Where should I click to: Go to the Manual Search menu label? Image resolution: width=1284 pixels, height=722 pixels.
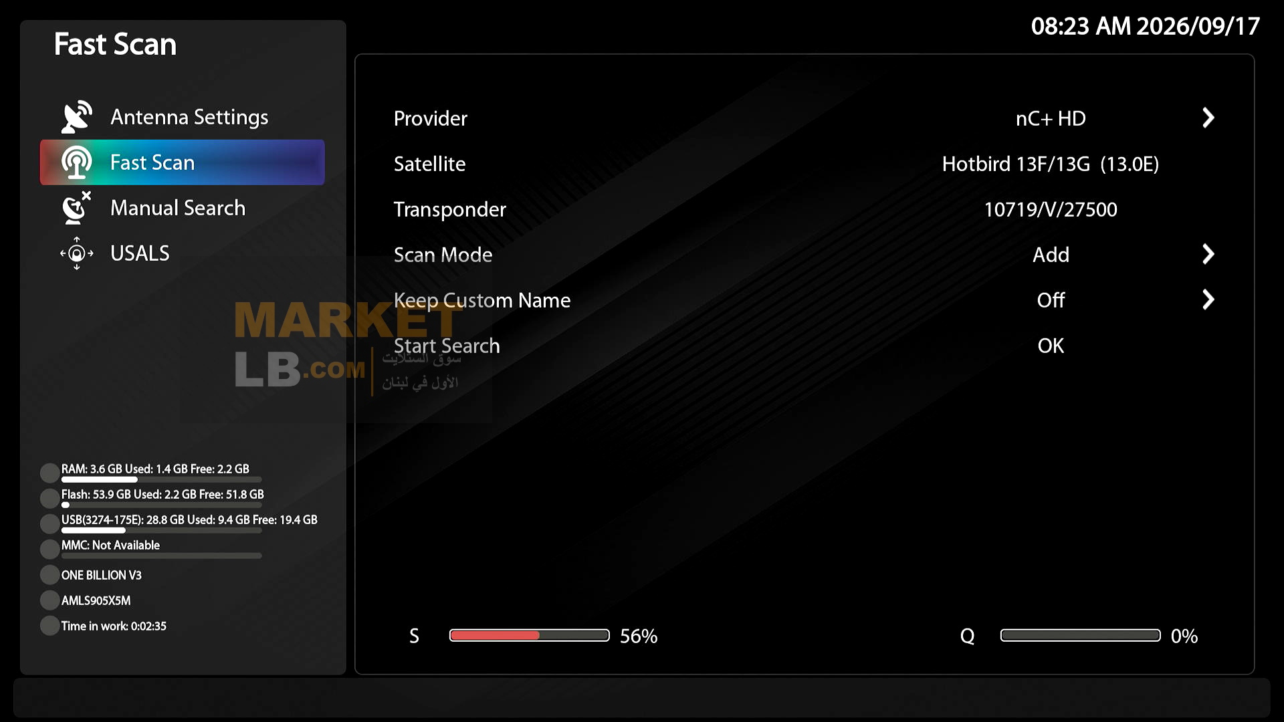click(x=178, y=208)
